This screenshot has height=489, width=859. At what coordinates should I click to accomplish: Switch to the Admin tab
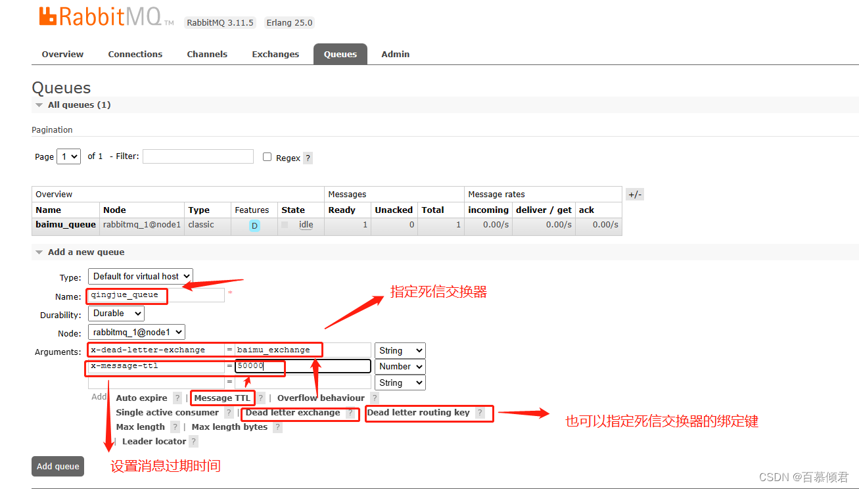coord(396,54)
